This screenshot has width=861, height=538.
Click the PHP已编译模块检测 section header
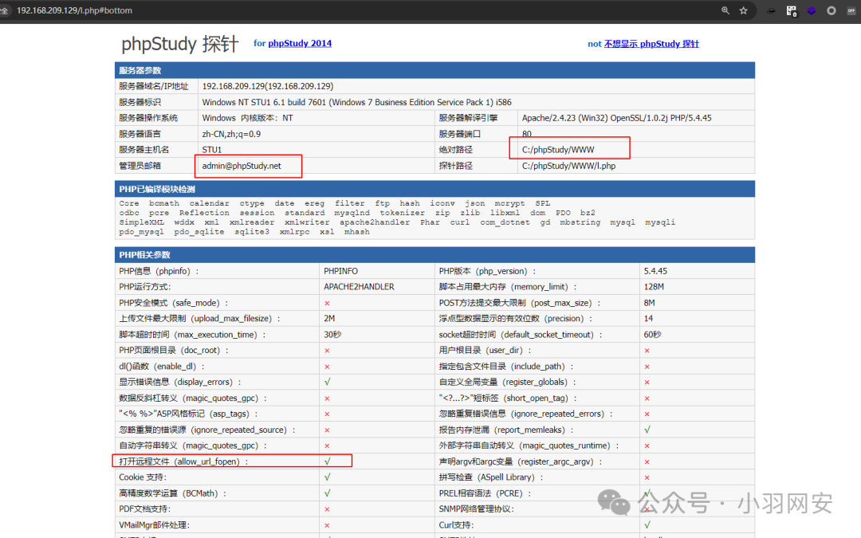point(435,189)
